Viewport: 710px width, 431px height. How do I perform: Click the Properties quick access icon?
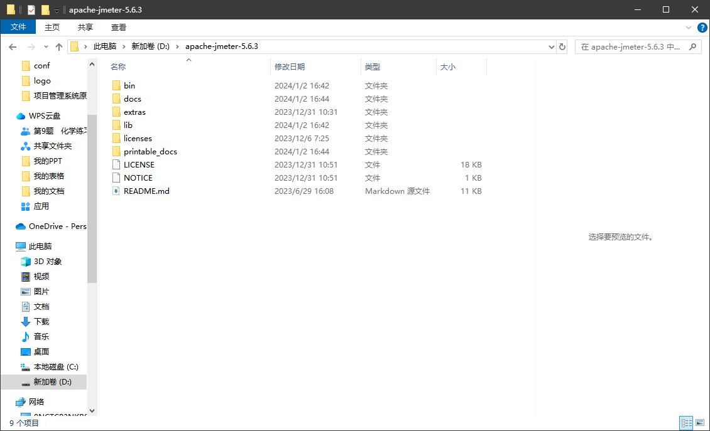pos(31,9)
